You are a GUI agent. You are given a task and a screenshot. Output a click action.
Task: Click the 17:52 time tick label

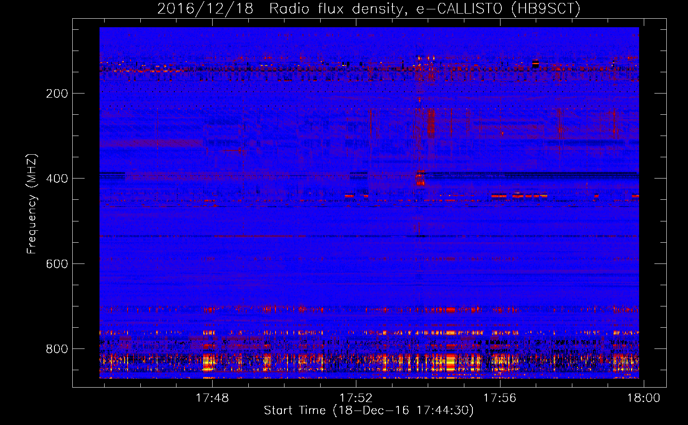356,398
